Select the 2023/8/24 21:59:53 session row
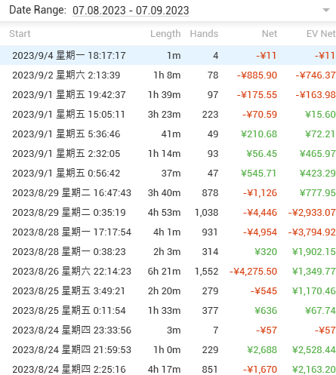The width and height of the screenshot is (336, 375). coord(168,349)
